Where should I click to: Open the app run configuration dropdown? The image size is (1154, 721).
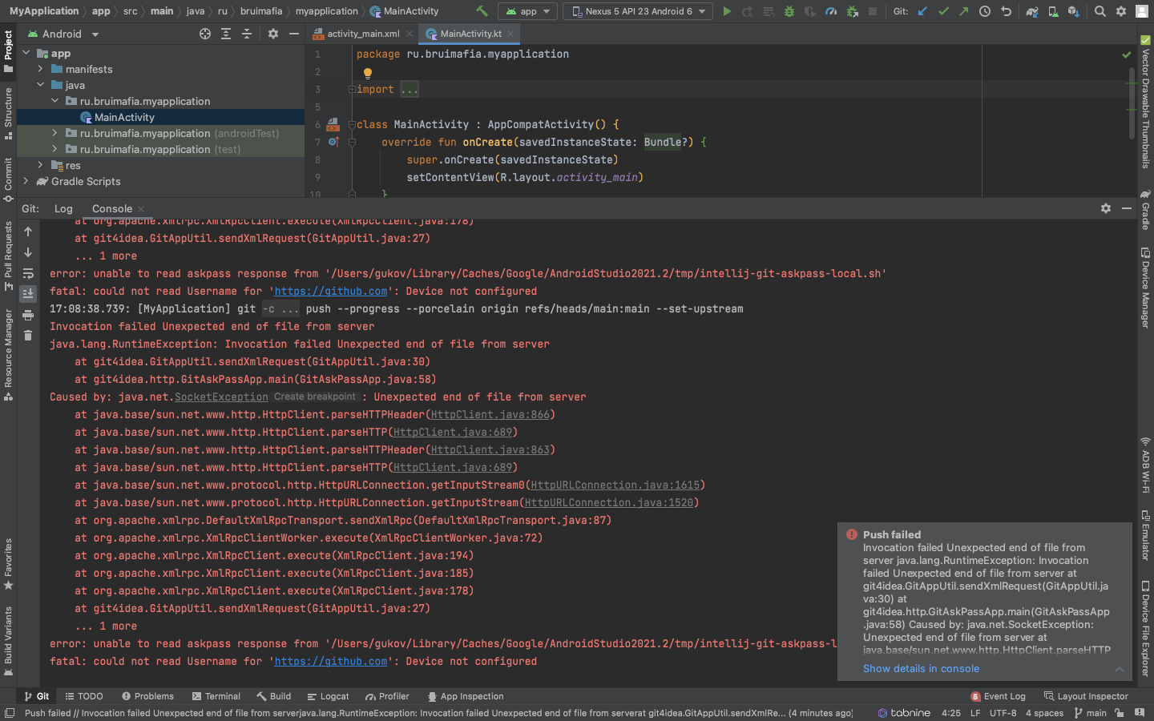pos(527,11)
